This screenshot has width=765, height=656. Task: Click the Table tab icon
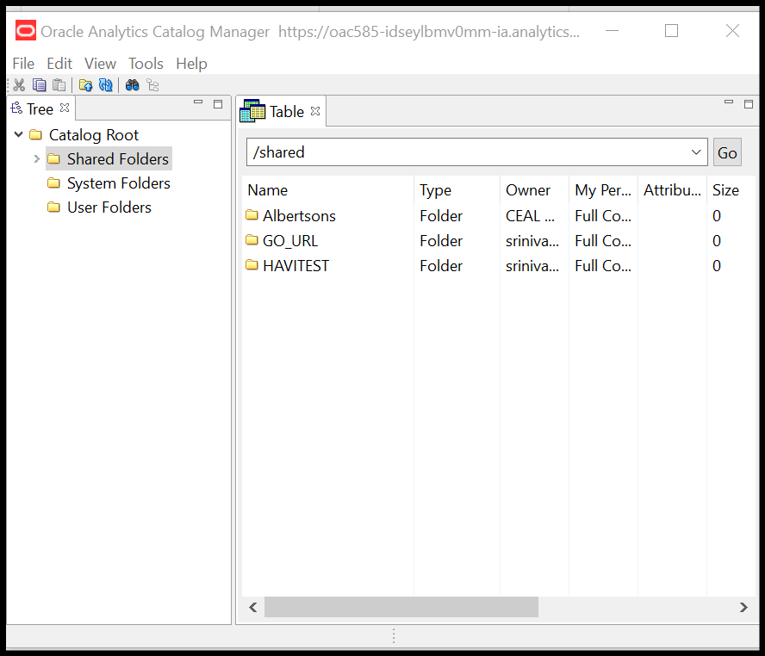(252, 112)
